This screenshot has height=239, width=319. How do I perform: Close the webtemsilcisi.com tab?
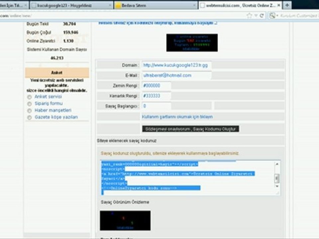pos(279,5)
